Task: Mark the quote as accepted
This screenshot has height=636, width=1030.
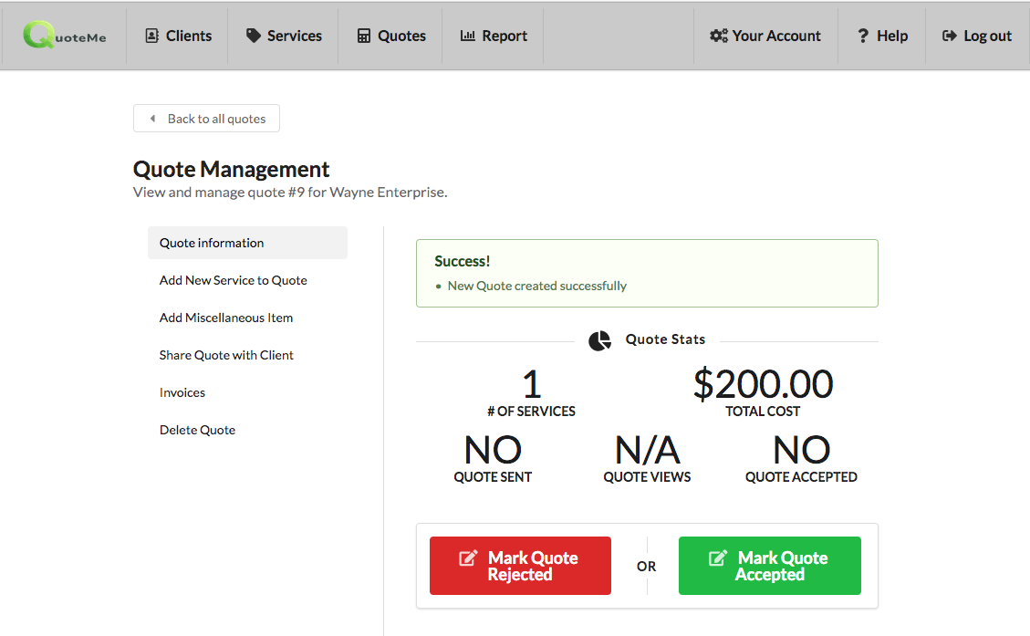Action: [769, 566]
